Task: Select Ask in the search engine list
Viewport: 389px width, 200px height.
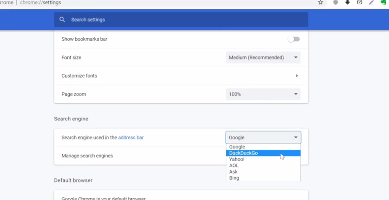Action: click(x=263, y=172)
